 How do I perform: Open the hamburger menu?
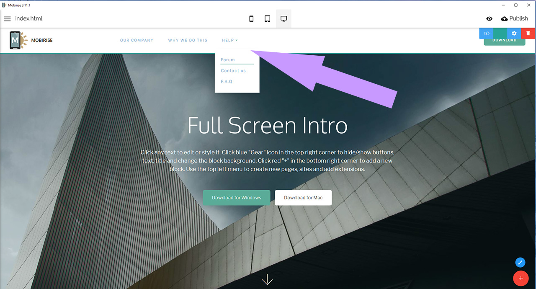8,18
